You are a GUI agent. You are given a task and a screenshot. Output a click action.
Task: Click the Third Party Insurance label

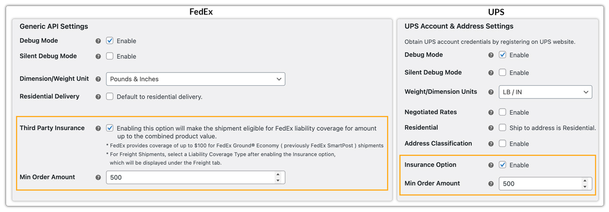click(x=52, y=128)
